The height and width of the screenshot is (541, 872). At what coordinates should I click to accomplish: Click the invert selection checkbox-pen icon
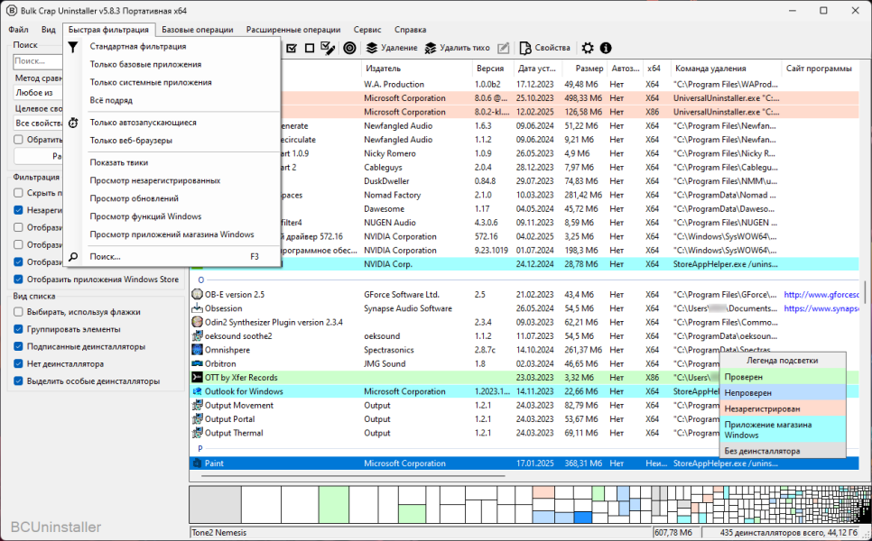(328, 49)
